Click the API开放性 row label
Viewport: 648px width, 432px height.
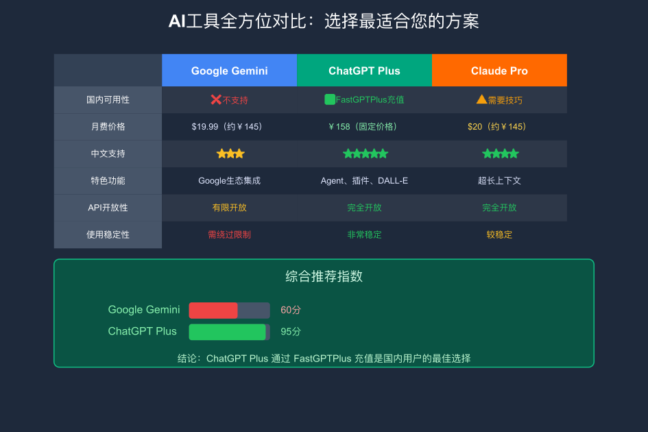click(x=108, y=208)
